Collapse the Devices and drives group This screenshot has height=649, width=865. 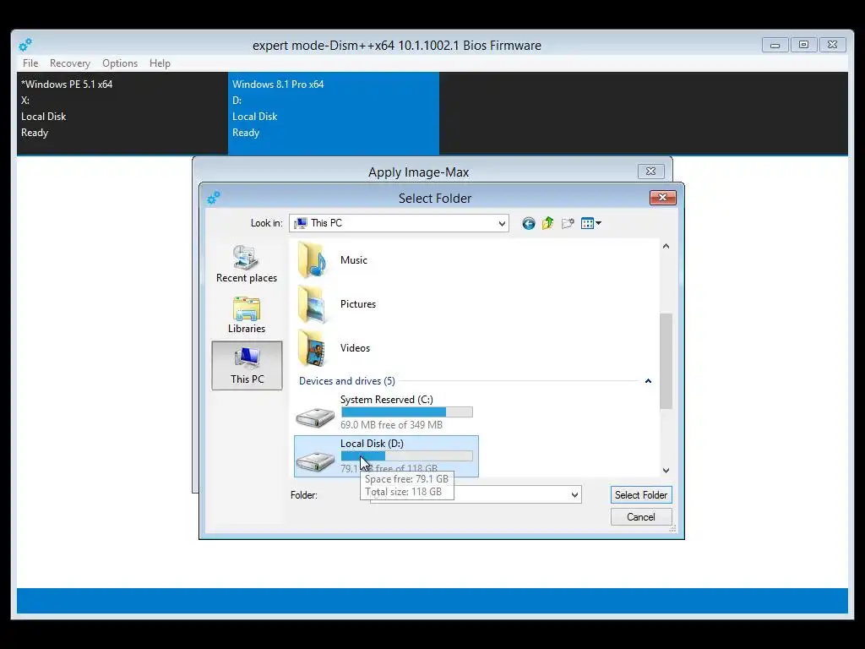[x=648, y=381]
